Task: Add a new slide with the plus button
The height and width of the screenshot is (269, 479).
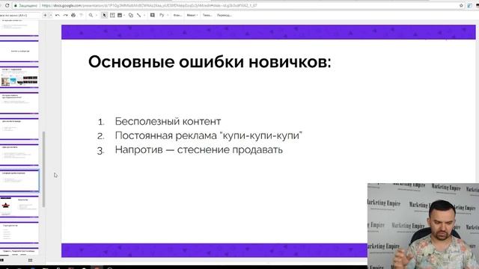Action: [x=45, y=15]
